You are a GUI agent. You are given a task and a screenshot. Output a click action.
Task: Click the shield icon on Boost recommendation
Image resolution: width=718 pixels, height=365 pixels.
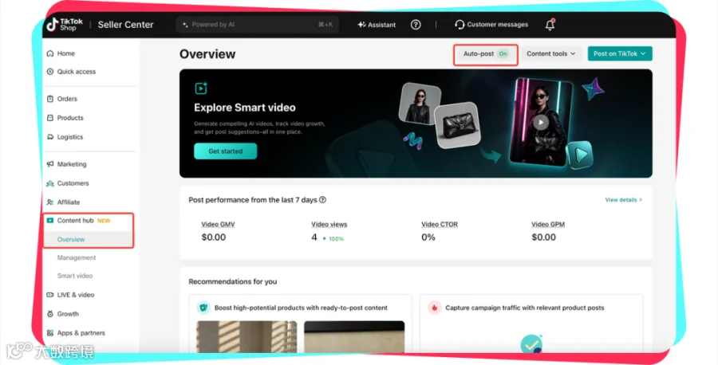203,308
